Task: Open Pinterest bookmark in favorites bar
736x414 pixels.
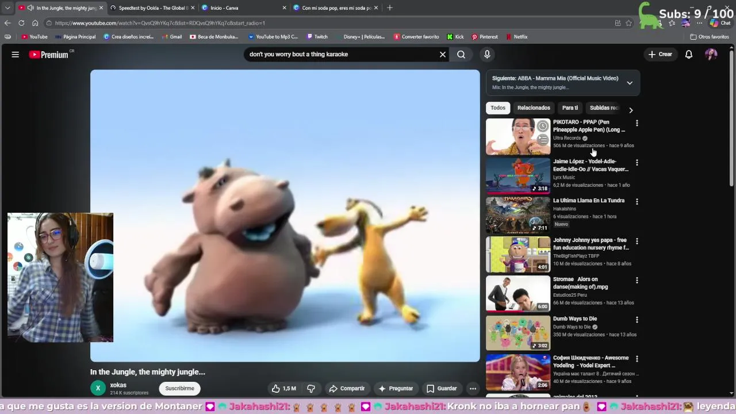Action: [x=484, y=37]
